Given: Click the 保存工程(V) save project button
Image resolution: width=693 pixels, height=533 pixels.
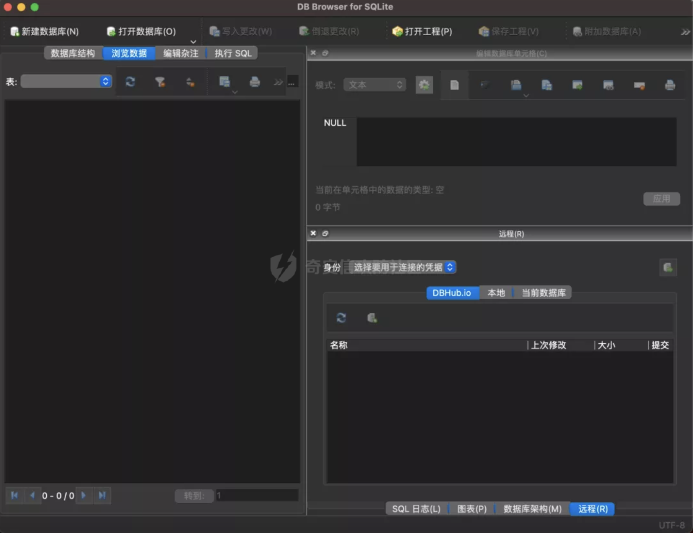Looking at the screenshot, I should 508,31.
